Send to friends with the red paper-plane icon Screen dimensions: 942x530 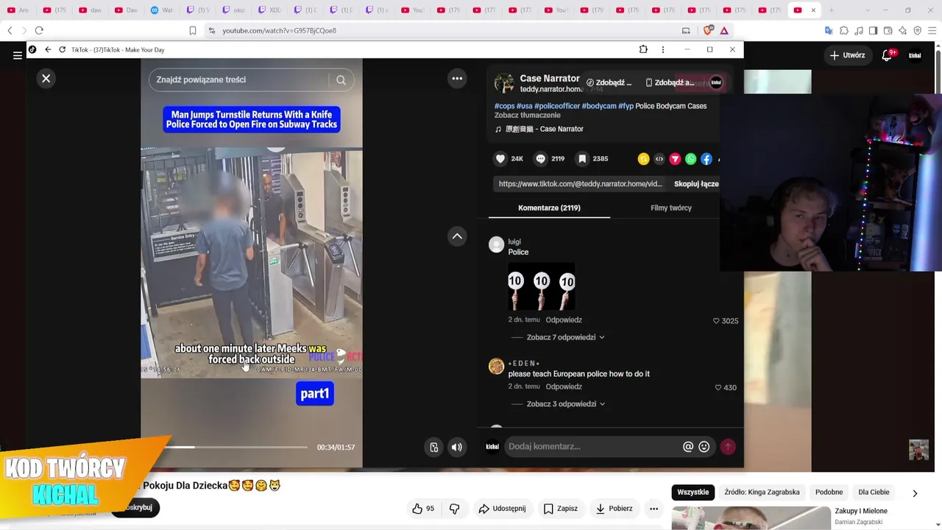point(675,159)
